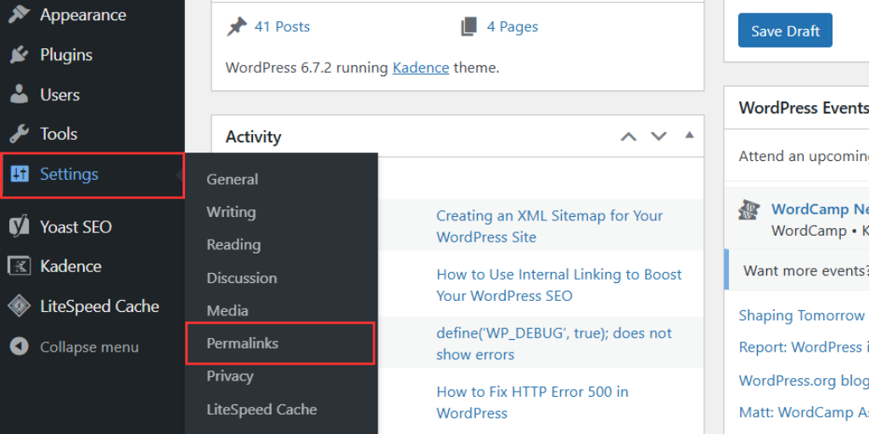The height and width of the screenshot is (434, 869).
Task: Click the Appearance paintbrush icon
Action: 19,14
